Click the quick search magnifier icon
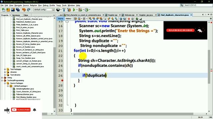The width and height of the screenshot is (213, 119). click(182, 5)
